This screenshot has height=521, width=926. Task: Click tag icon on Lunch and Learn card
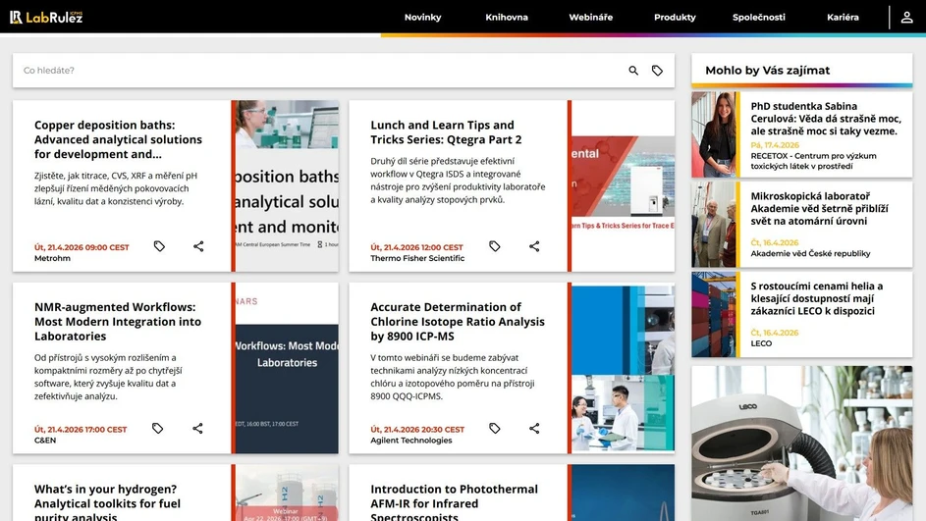click(495, 246)
